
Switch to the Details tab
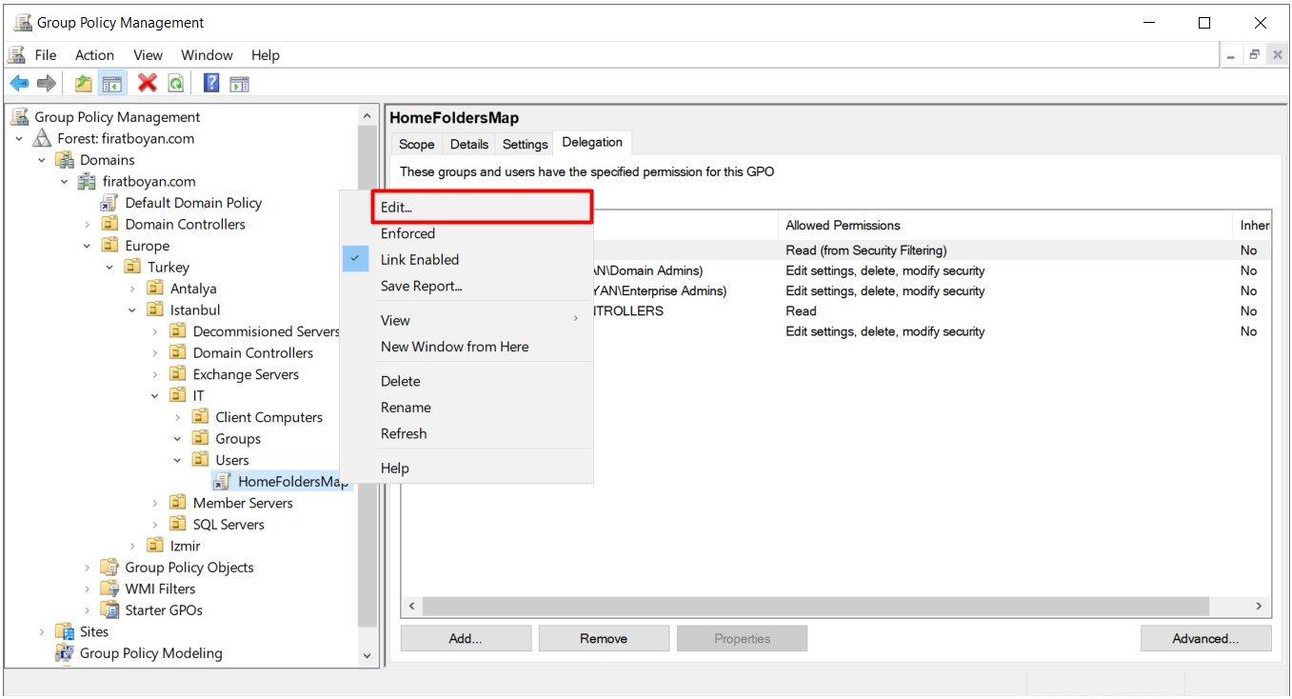coord(469,144)
